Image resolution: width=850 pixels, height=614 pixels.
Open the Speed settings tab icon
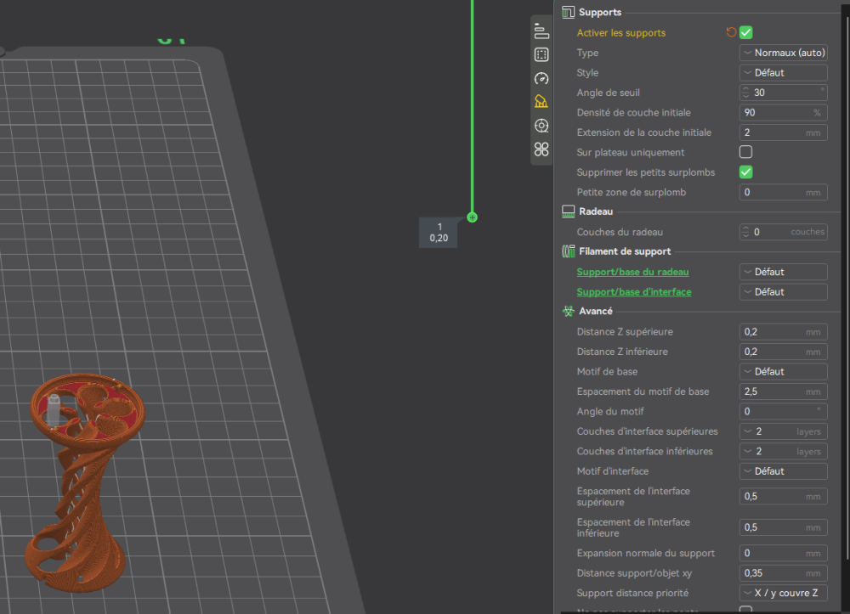pos(541,78)
